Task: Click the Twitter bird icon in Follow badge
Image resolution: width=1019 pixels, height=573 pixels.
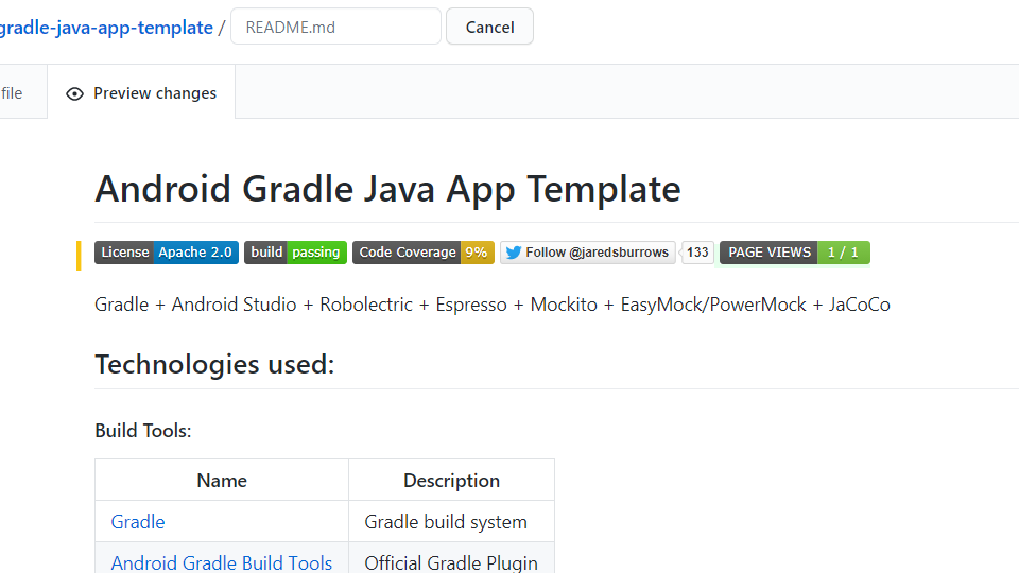Action: coord(513,253)
